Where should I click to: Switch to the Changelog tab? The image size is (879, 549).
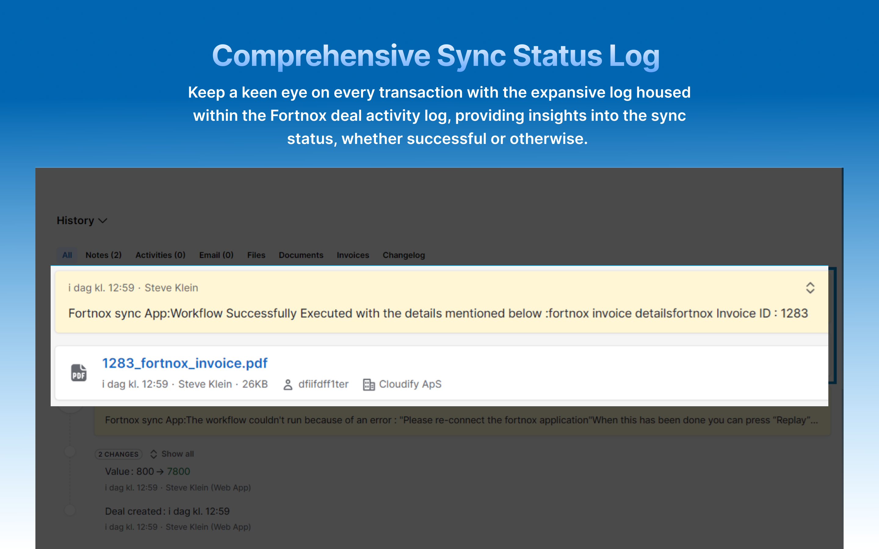(x=403, y=255)
